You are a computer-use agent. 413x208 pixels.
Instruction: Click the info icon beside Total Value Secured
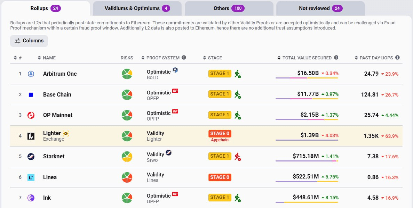click(336, 58)
